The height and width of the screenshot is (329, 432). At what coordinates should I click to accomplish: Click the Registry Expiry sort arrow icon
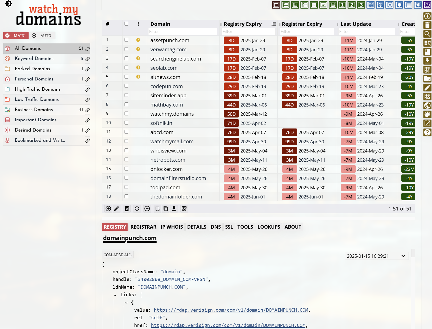(x=274, y=24)
